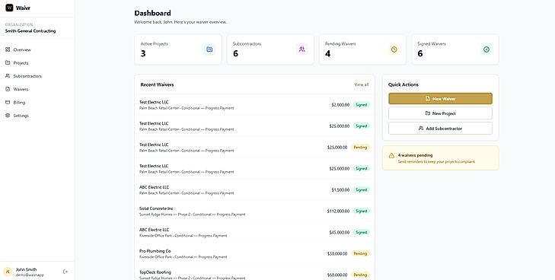Click the Waivr logo icon
Viewport: 555px width, 280px height.
pos(9,8)
